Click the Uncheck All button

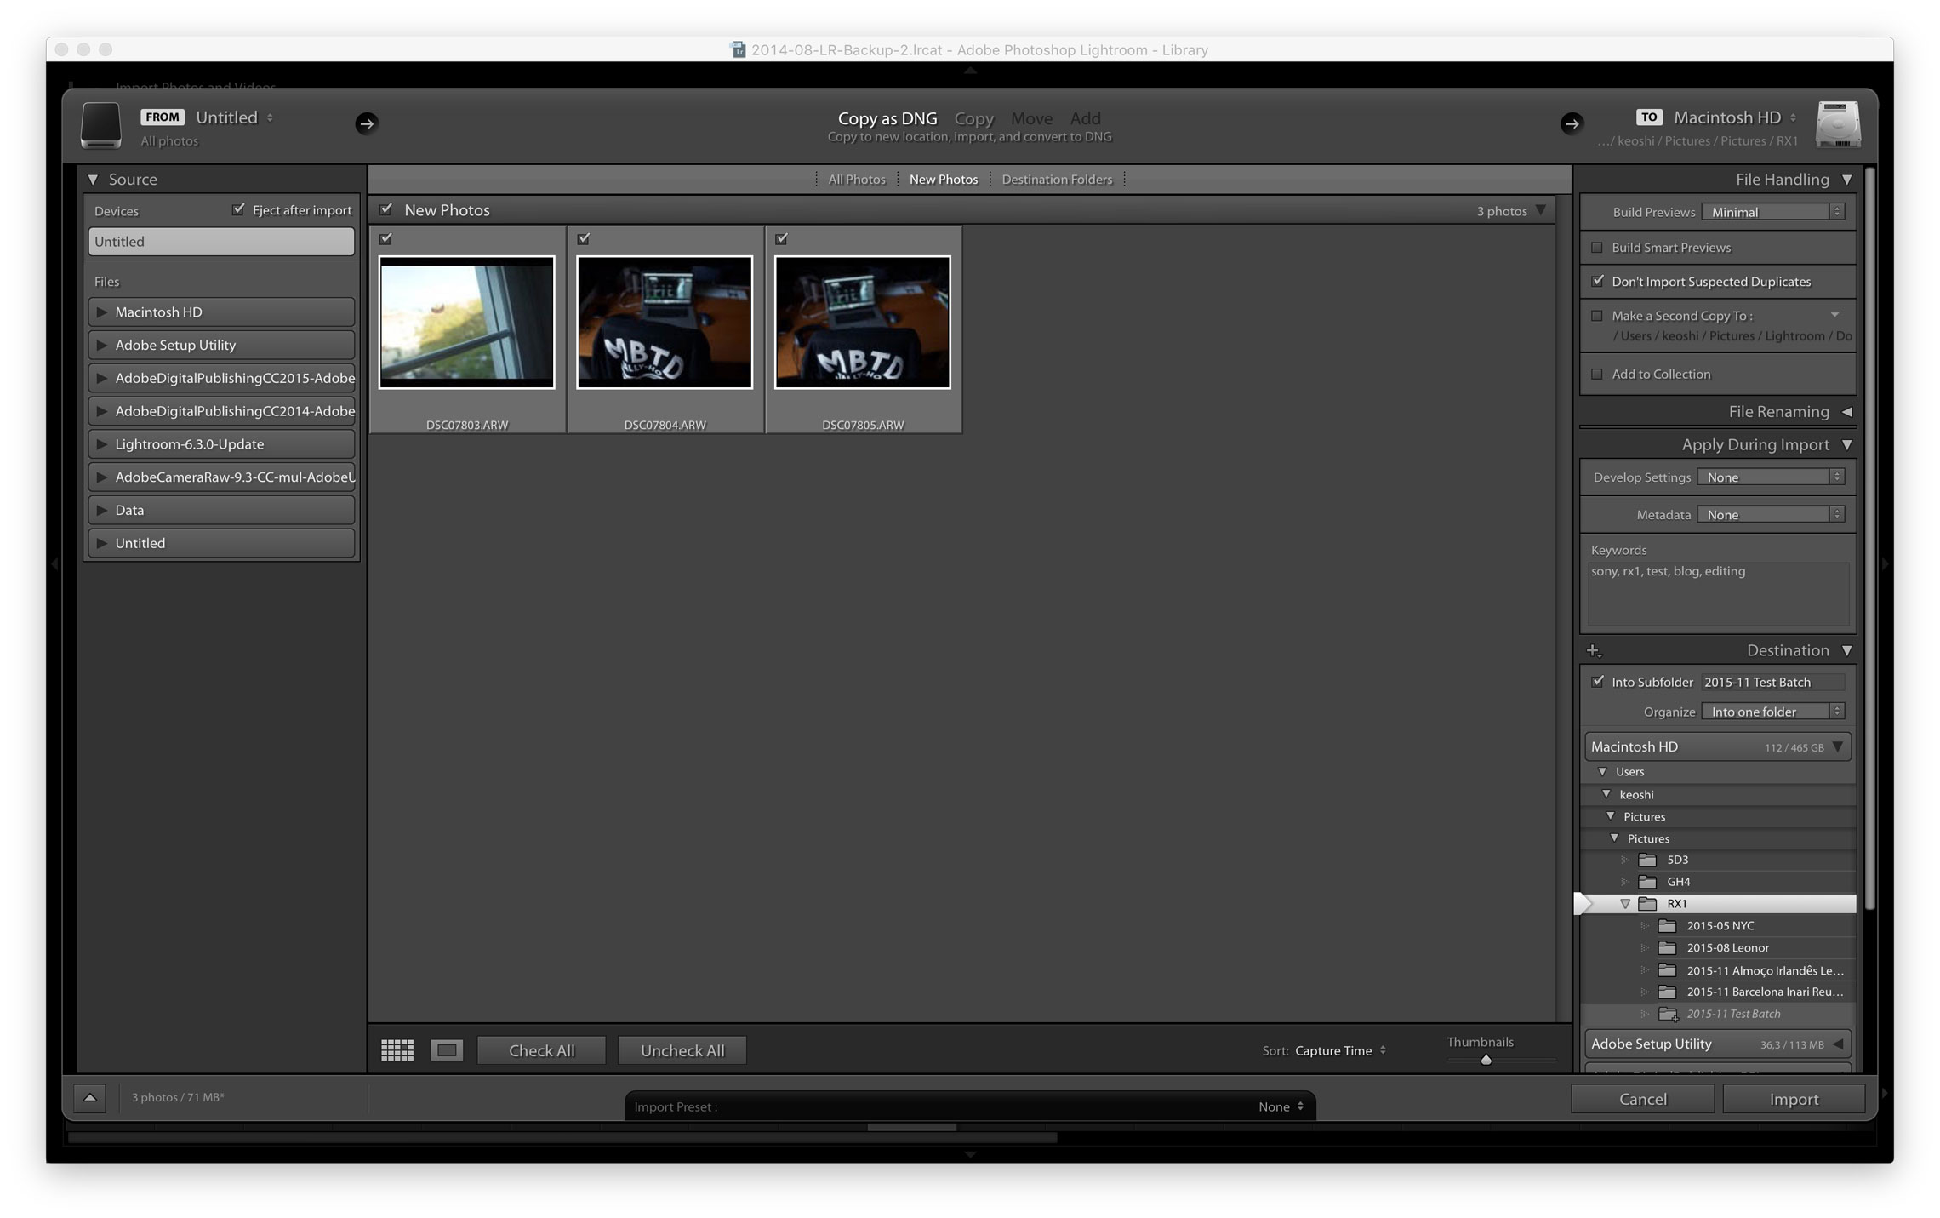pyautogui.click(x=682, y=1049)
